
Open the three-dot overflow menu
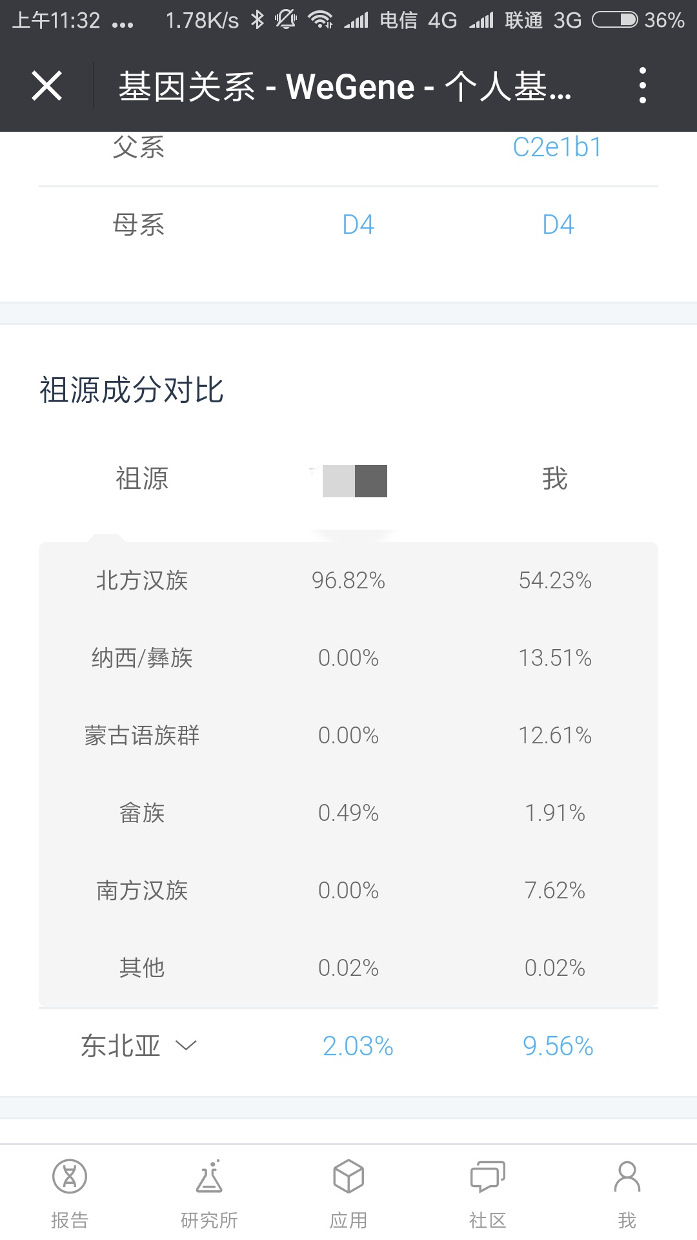(642, 85)
